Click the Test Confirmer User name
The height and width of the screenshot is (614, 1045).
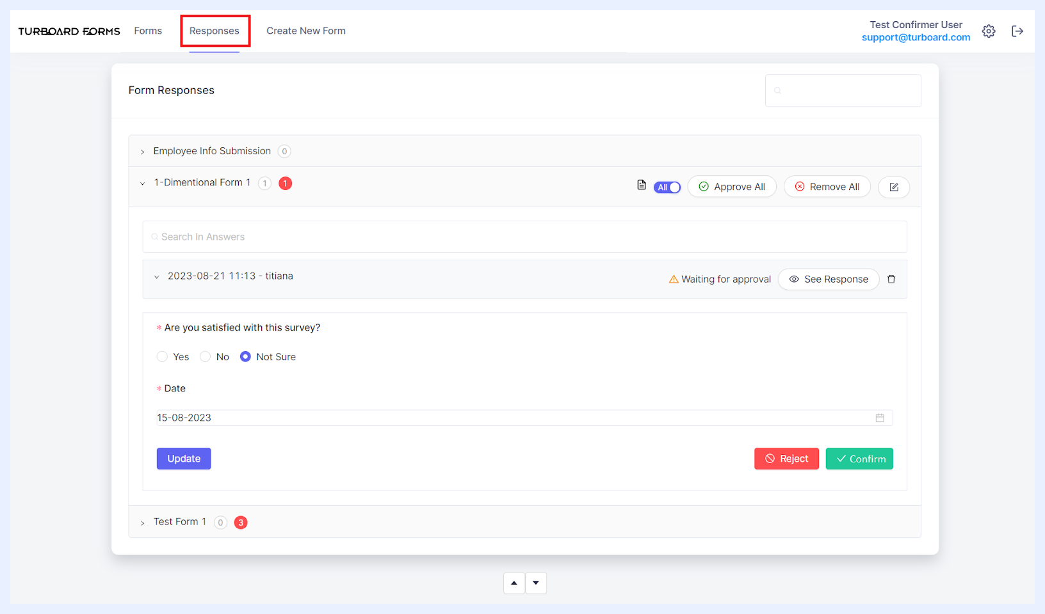[916, 24]
